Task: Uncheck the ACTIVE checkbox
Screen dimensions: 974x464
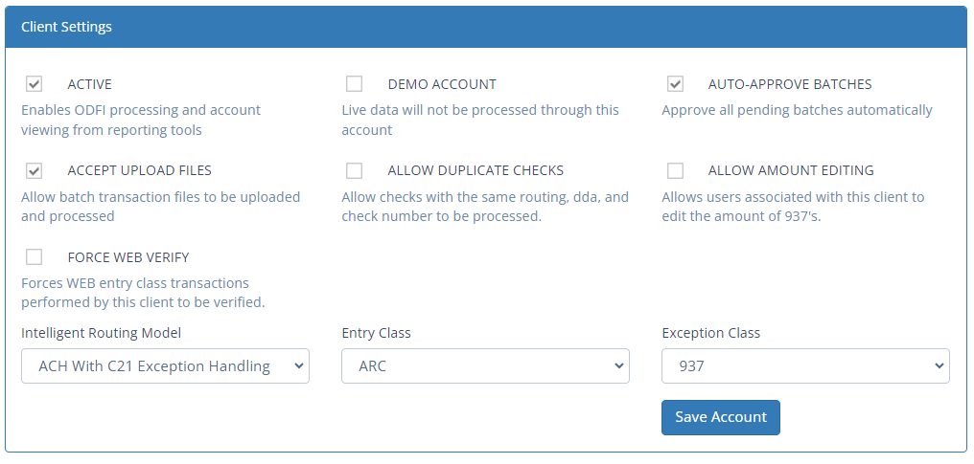Action: point(35,84)
